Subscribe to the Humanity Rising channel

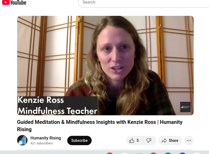pos(79,140)
